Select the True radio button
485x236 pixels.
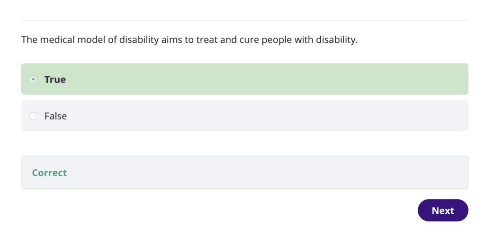(33, 79)
